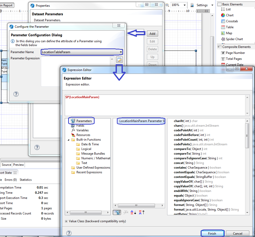
Task: Open the Numeric / Mathematical folder
Action: pyautogui.click(x=93, y=158)
